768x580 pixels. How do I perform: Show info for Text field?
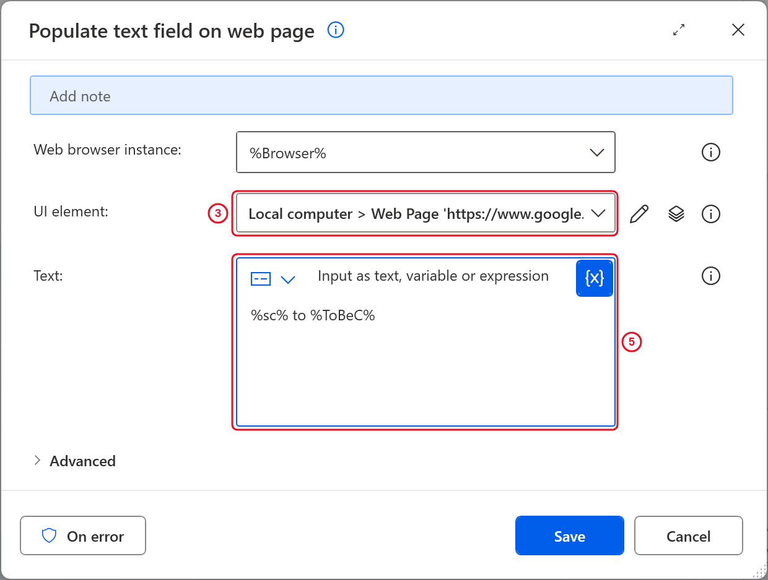point(710,276)
